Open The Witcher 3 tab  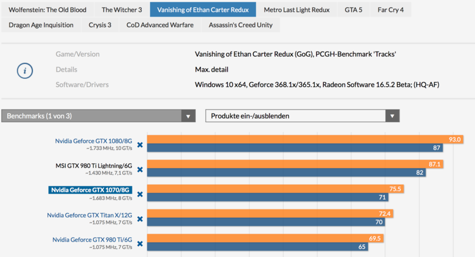point(122,10)
